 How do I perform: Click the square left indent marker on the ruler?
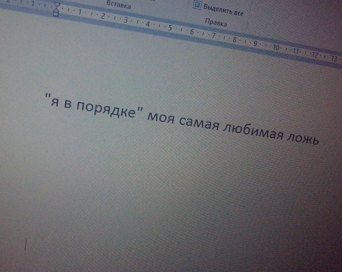pyautogui.click(x=56, y=15)
